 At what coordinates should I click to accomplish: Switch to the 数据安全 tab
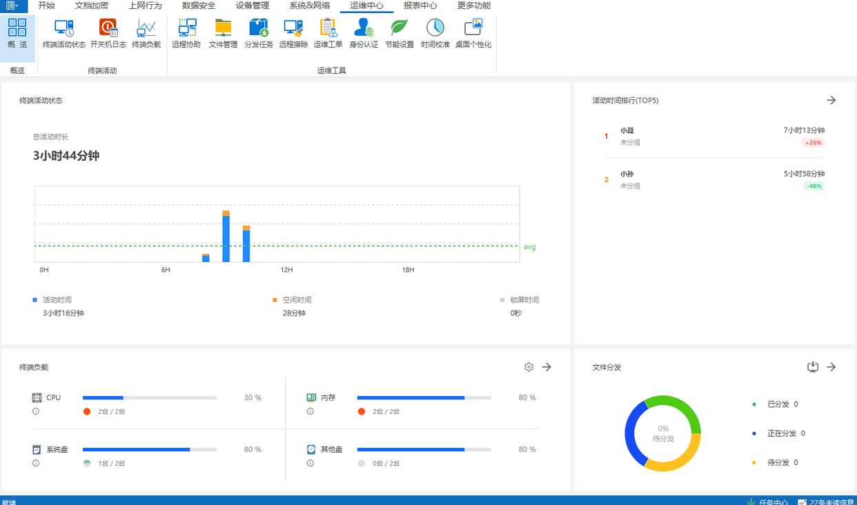[x=199, y=6]
